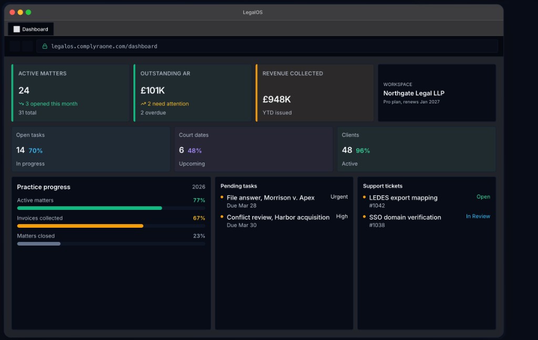This screenshot has width=538, height=340.
Task: Click the 'In Review' status tag
Action: tap(478, 216)
